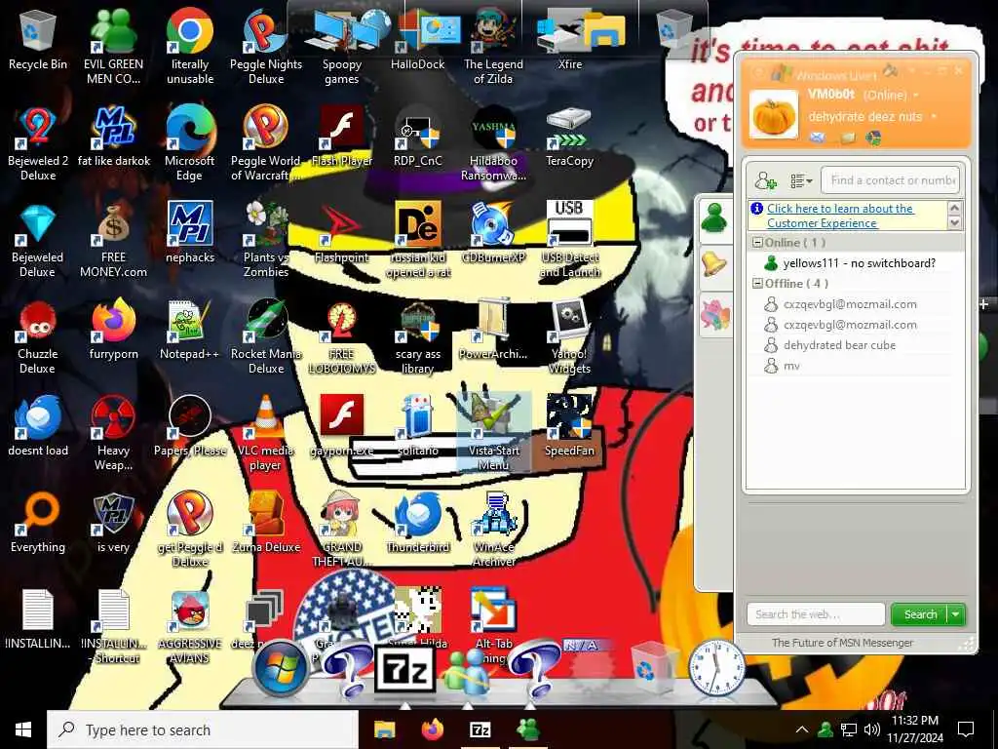Viewport: 998px width, 749px height.
Task: Select the Vista Start Menu shortcut
Action: click(493, 434)
